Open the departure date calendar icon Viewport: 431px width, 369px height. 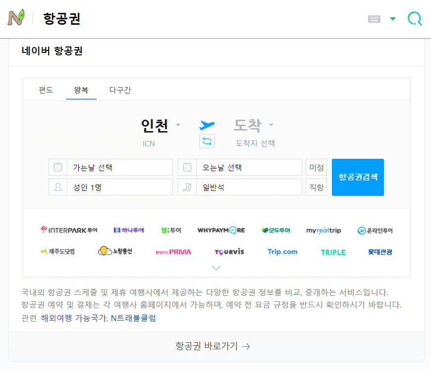pyautogui.click(x=57, y=167)
